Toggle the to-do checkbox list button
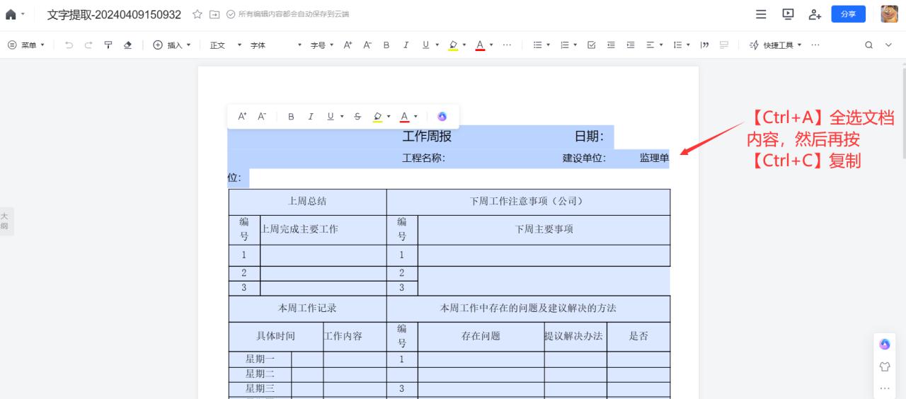 592,45
